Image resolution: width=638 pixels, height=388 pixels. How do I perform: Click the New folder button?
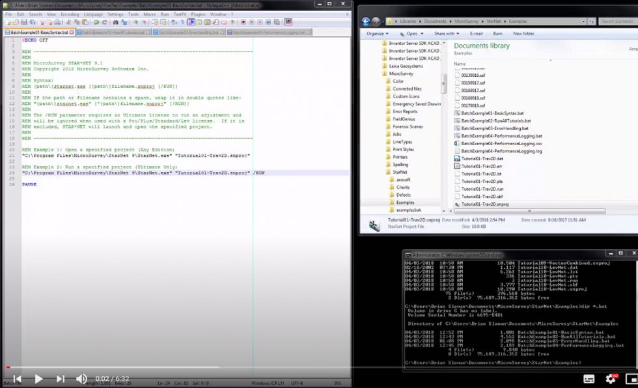click(523, 33)
